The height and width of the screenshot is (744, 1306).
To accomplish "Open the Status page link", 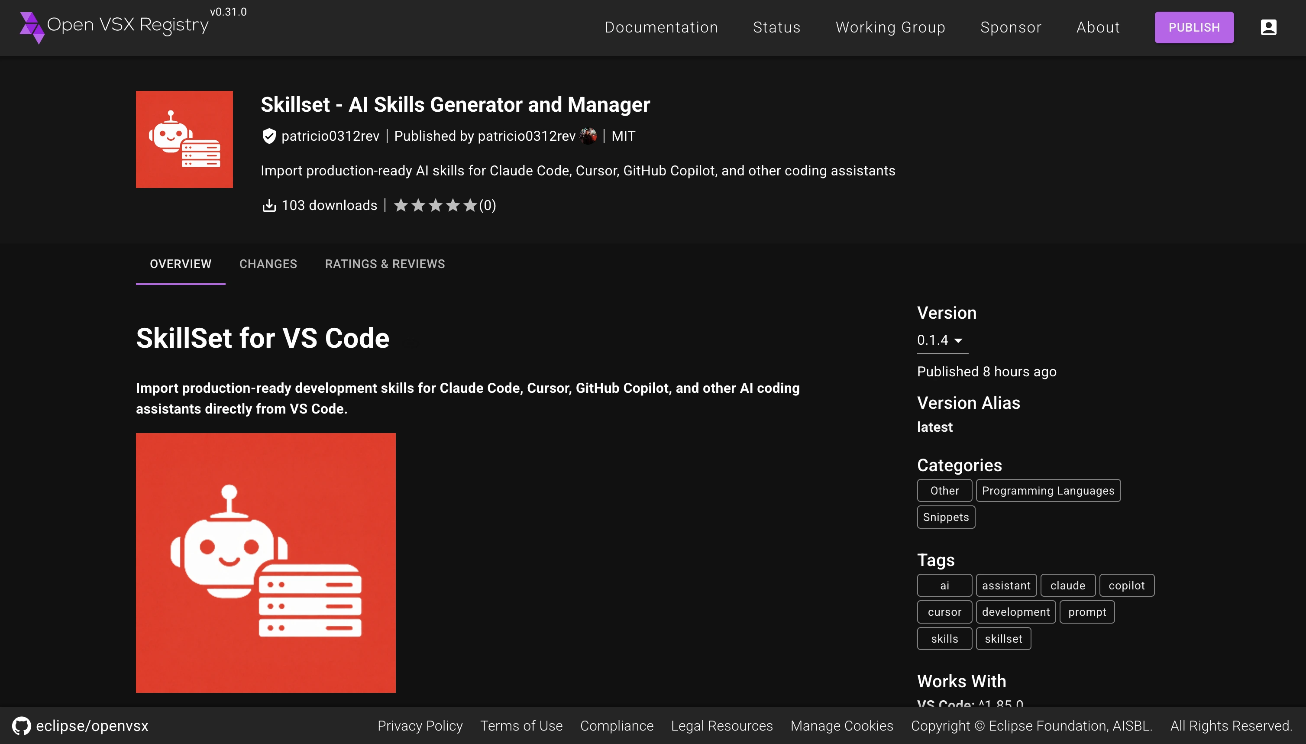I will (x=777, y=27).
